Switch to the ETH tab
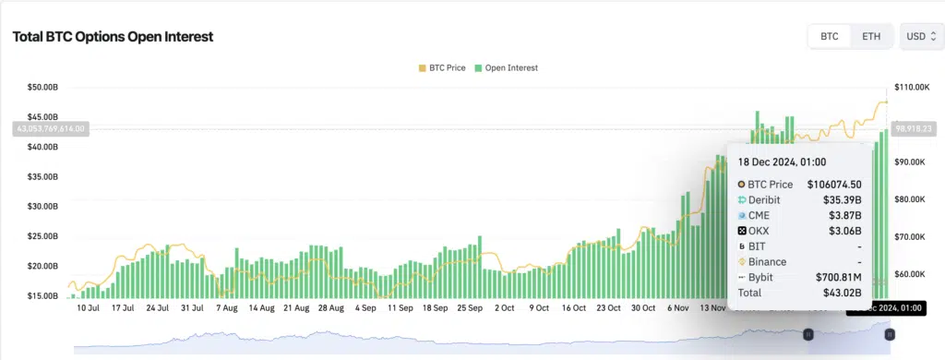945x360 pixels. (871, 36)
